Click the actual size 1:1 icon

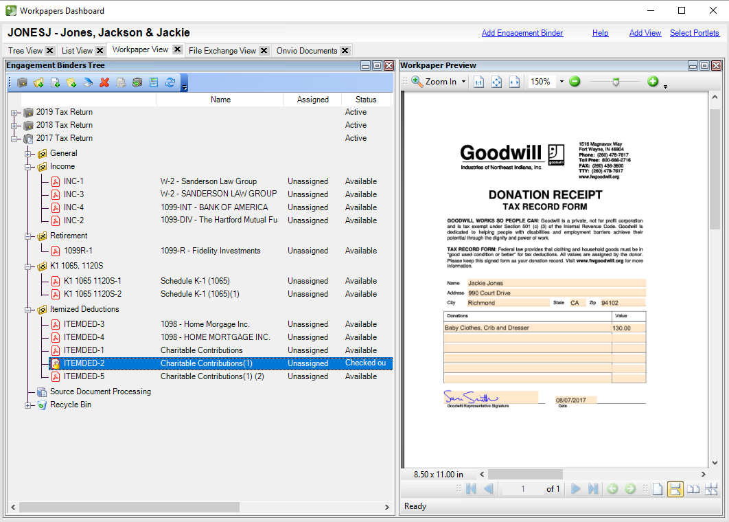tap(479, 82)
